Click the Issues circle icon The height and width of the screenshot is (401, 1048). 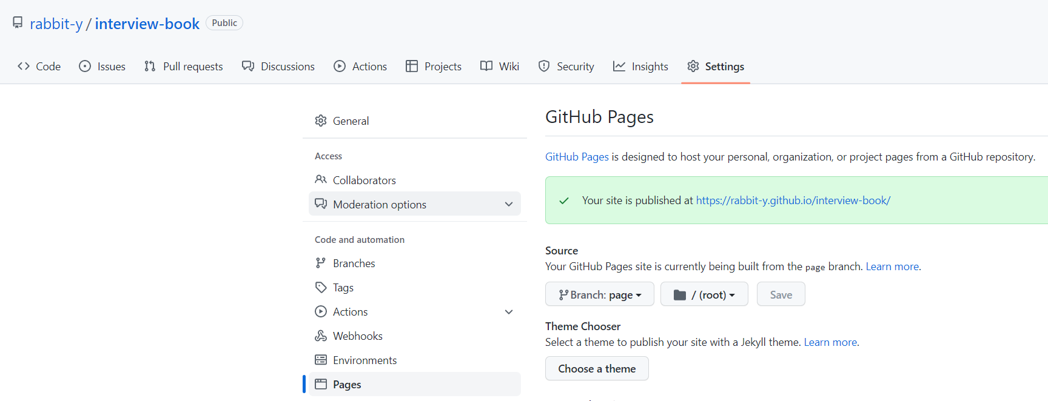[x=85, y=66]
